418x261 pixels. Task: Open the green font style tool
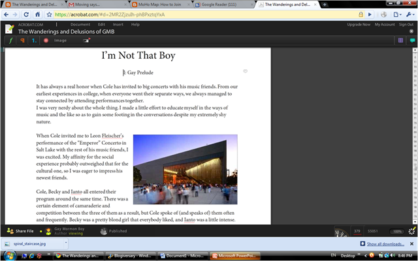(x=10, y=40)
